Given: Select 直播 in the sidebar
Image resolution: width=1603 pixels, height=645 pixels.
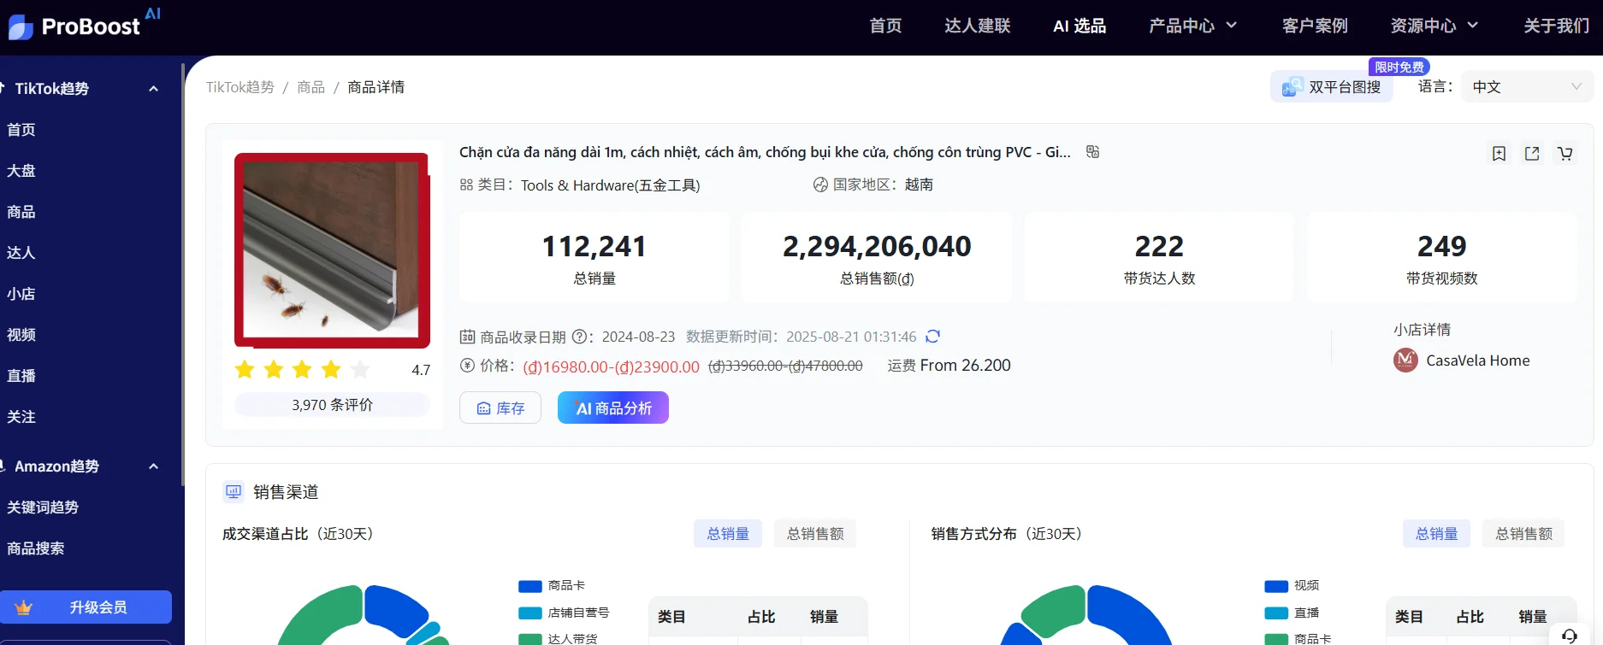Looking at the screenshot, I should pyautogui.click(x=21, y=376).
